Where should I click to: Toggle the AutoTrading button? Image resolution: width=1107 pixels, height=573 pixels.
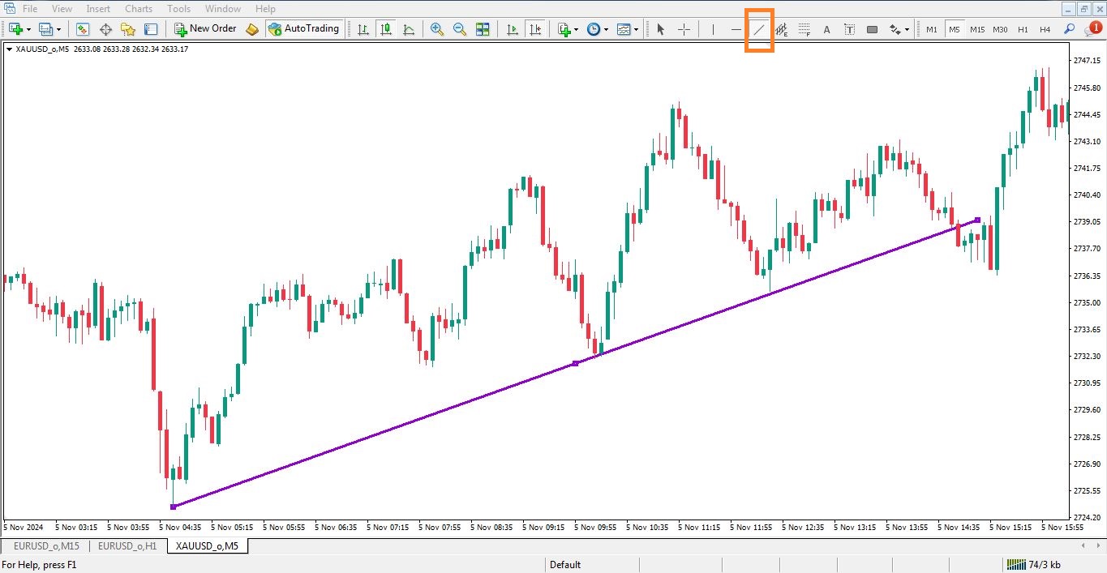tap(302, 29)
